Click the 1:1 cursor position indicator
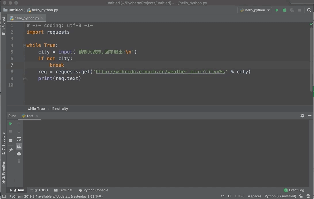The image size is (314, 199). point(223,196)
